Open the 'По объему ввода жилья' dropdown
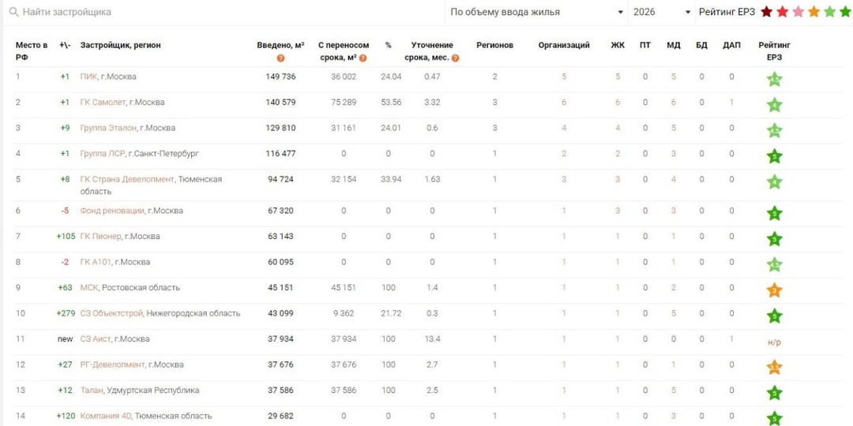The image size is (853, 426). click(536, 12)
